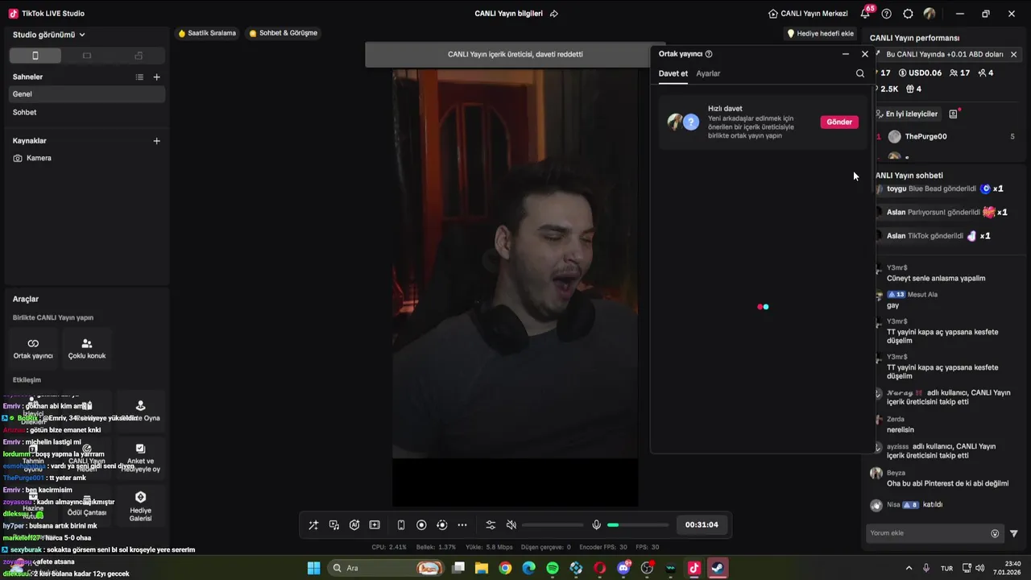This screenshot has width=1031, height=580.
Task: Mute the microphone
Action: coord(596,525)
